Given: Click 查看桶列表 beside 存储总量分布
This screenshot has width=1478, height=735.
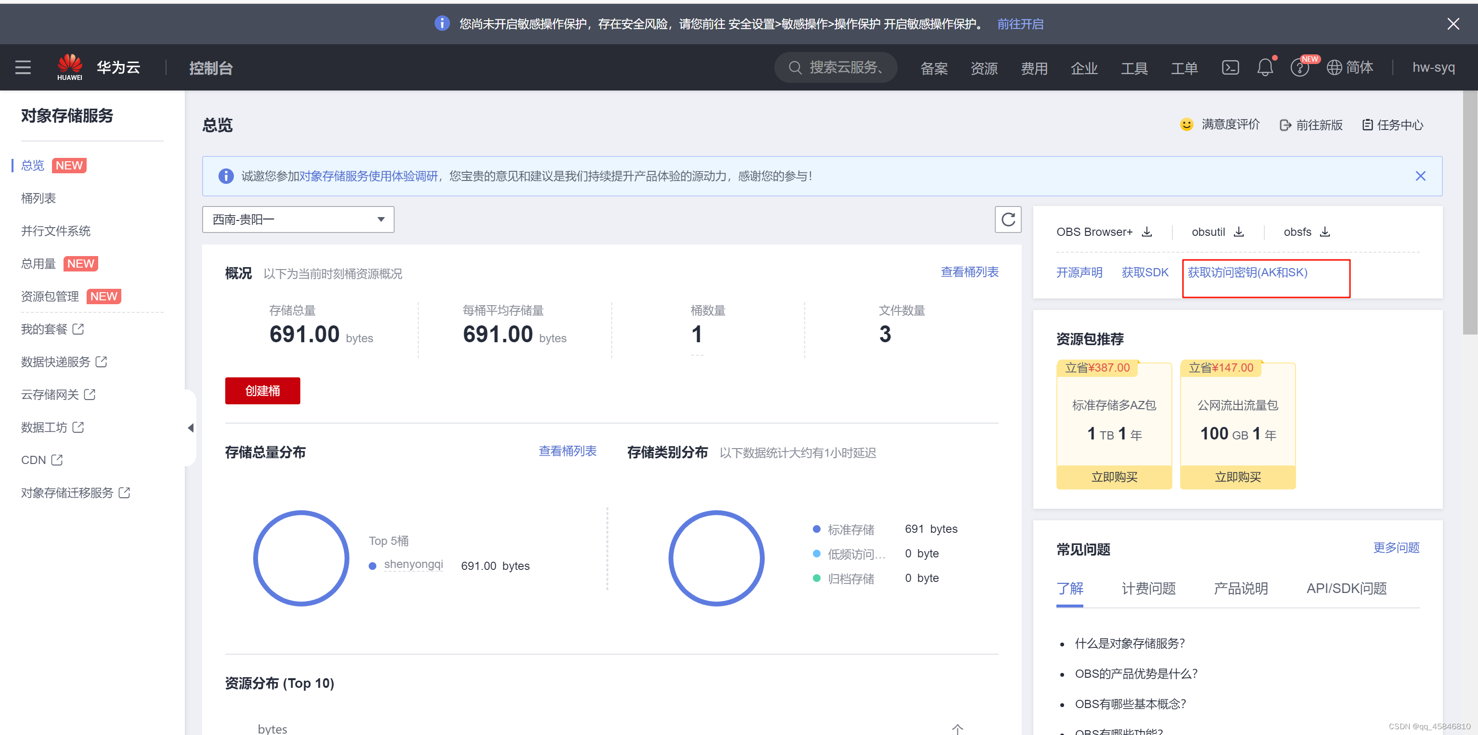Looking at the screenshot, I should coord(567,451).
